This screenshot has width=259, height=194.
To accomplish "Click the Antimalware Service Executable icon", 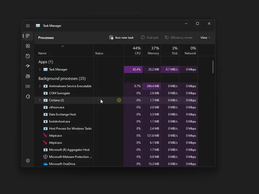I will pyautogui.click(x=46, y=86).
